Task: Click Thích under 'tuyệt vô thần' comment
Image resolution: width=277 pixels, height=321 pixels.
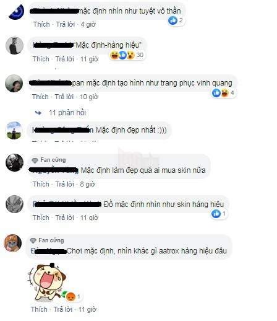Action: click(x=41, y=24)
